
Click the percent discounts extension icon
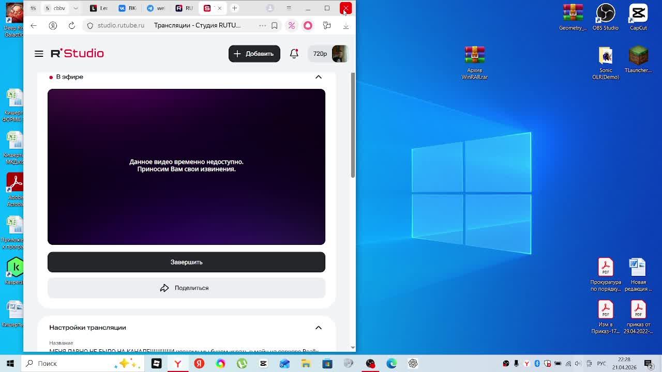[x=292, y=25]
